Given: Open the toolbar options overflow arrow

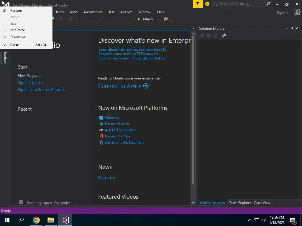Looking at the screenshot, I should pos(171,20).
